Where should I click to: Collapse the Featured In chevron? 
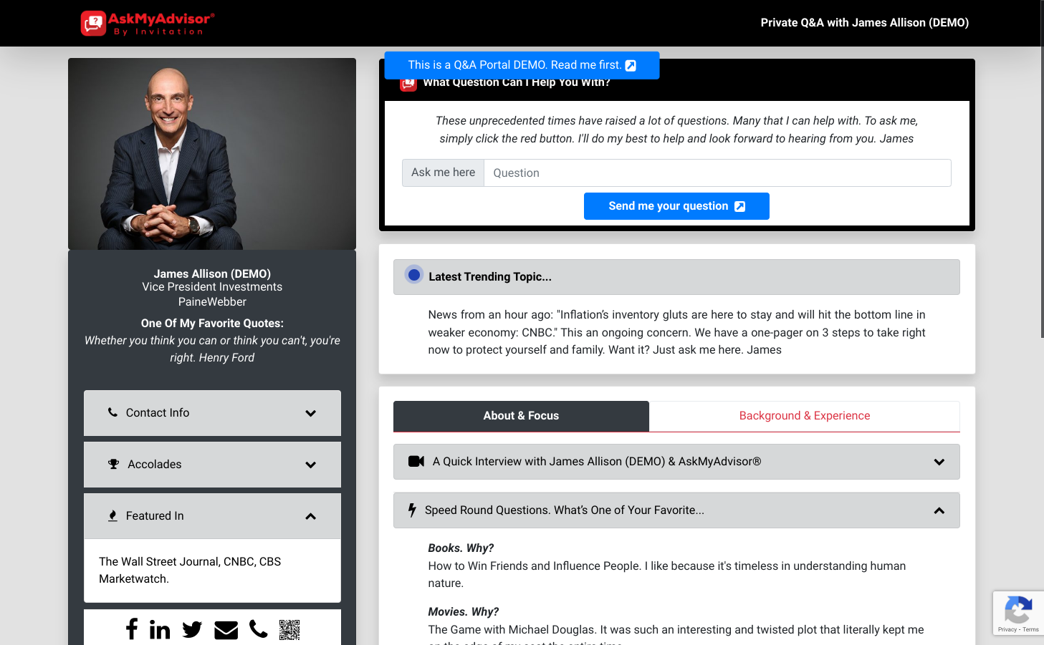click(311, 516)
